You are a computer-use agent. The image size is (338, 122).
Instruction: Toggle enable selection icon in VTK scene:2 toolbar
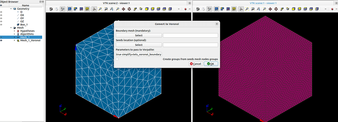tap(87, 9)
